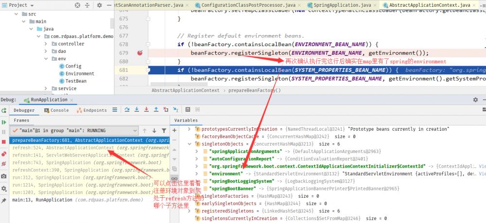Collapse the env package
486x223 pixels.
46,58
